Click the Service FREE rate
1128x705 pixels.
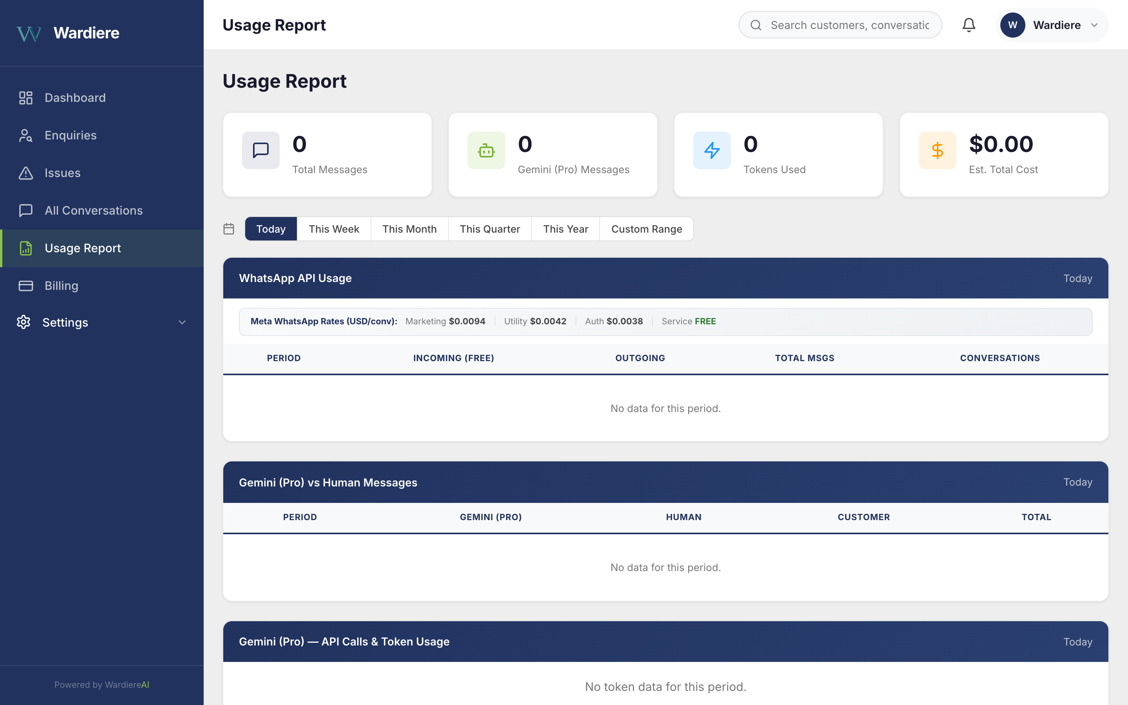(689, 321)
